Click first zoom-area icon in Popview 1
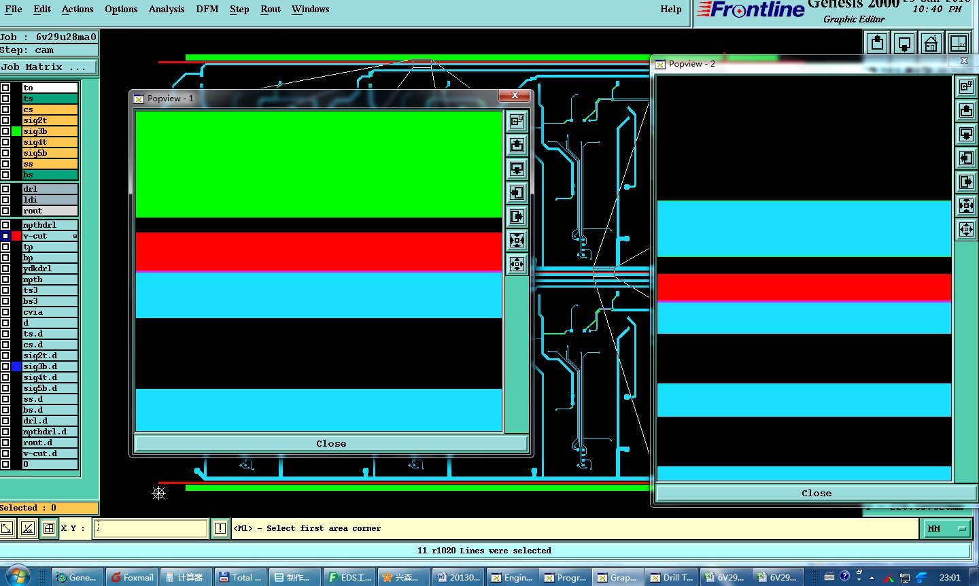The height and width of the screenshot is (586, 979). click(517, 121)
